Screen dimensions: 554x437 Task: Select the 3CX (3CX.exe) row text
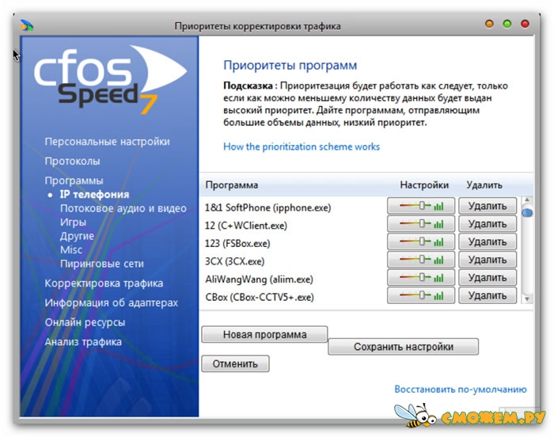click(x=234, y=261)
